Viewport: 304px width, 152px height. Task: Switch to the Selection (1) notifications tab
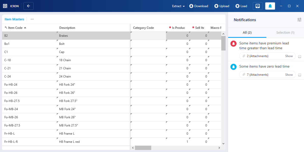click(x=285, y=32)
